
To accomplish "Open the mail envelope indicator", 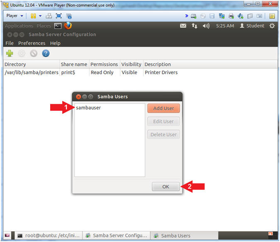I will [183, 26].
